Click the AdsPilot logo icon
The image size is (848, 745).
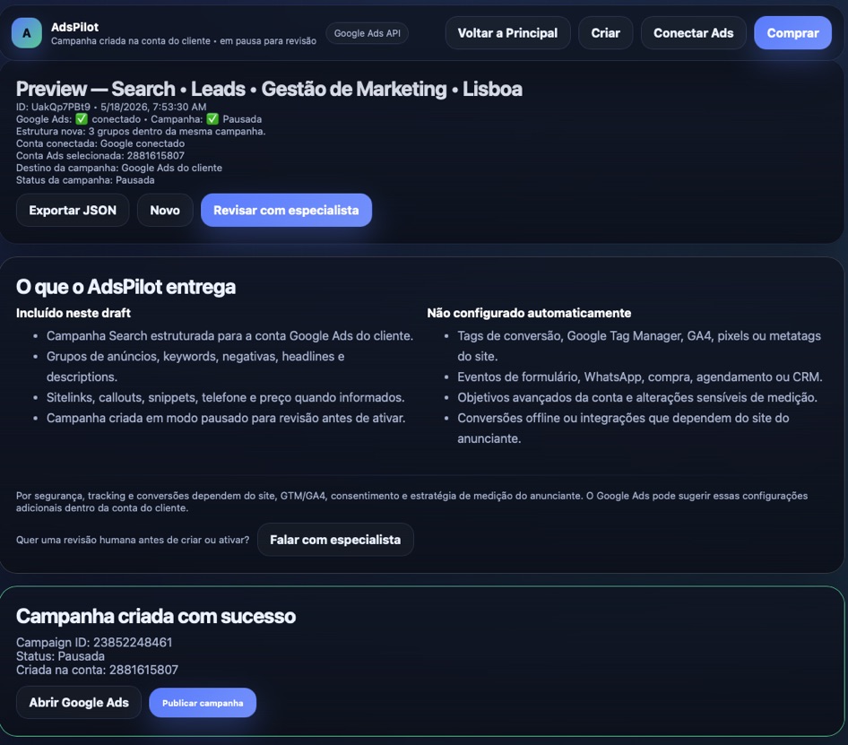(x=27, y=33)
